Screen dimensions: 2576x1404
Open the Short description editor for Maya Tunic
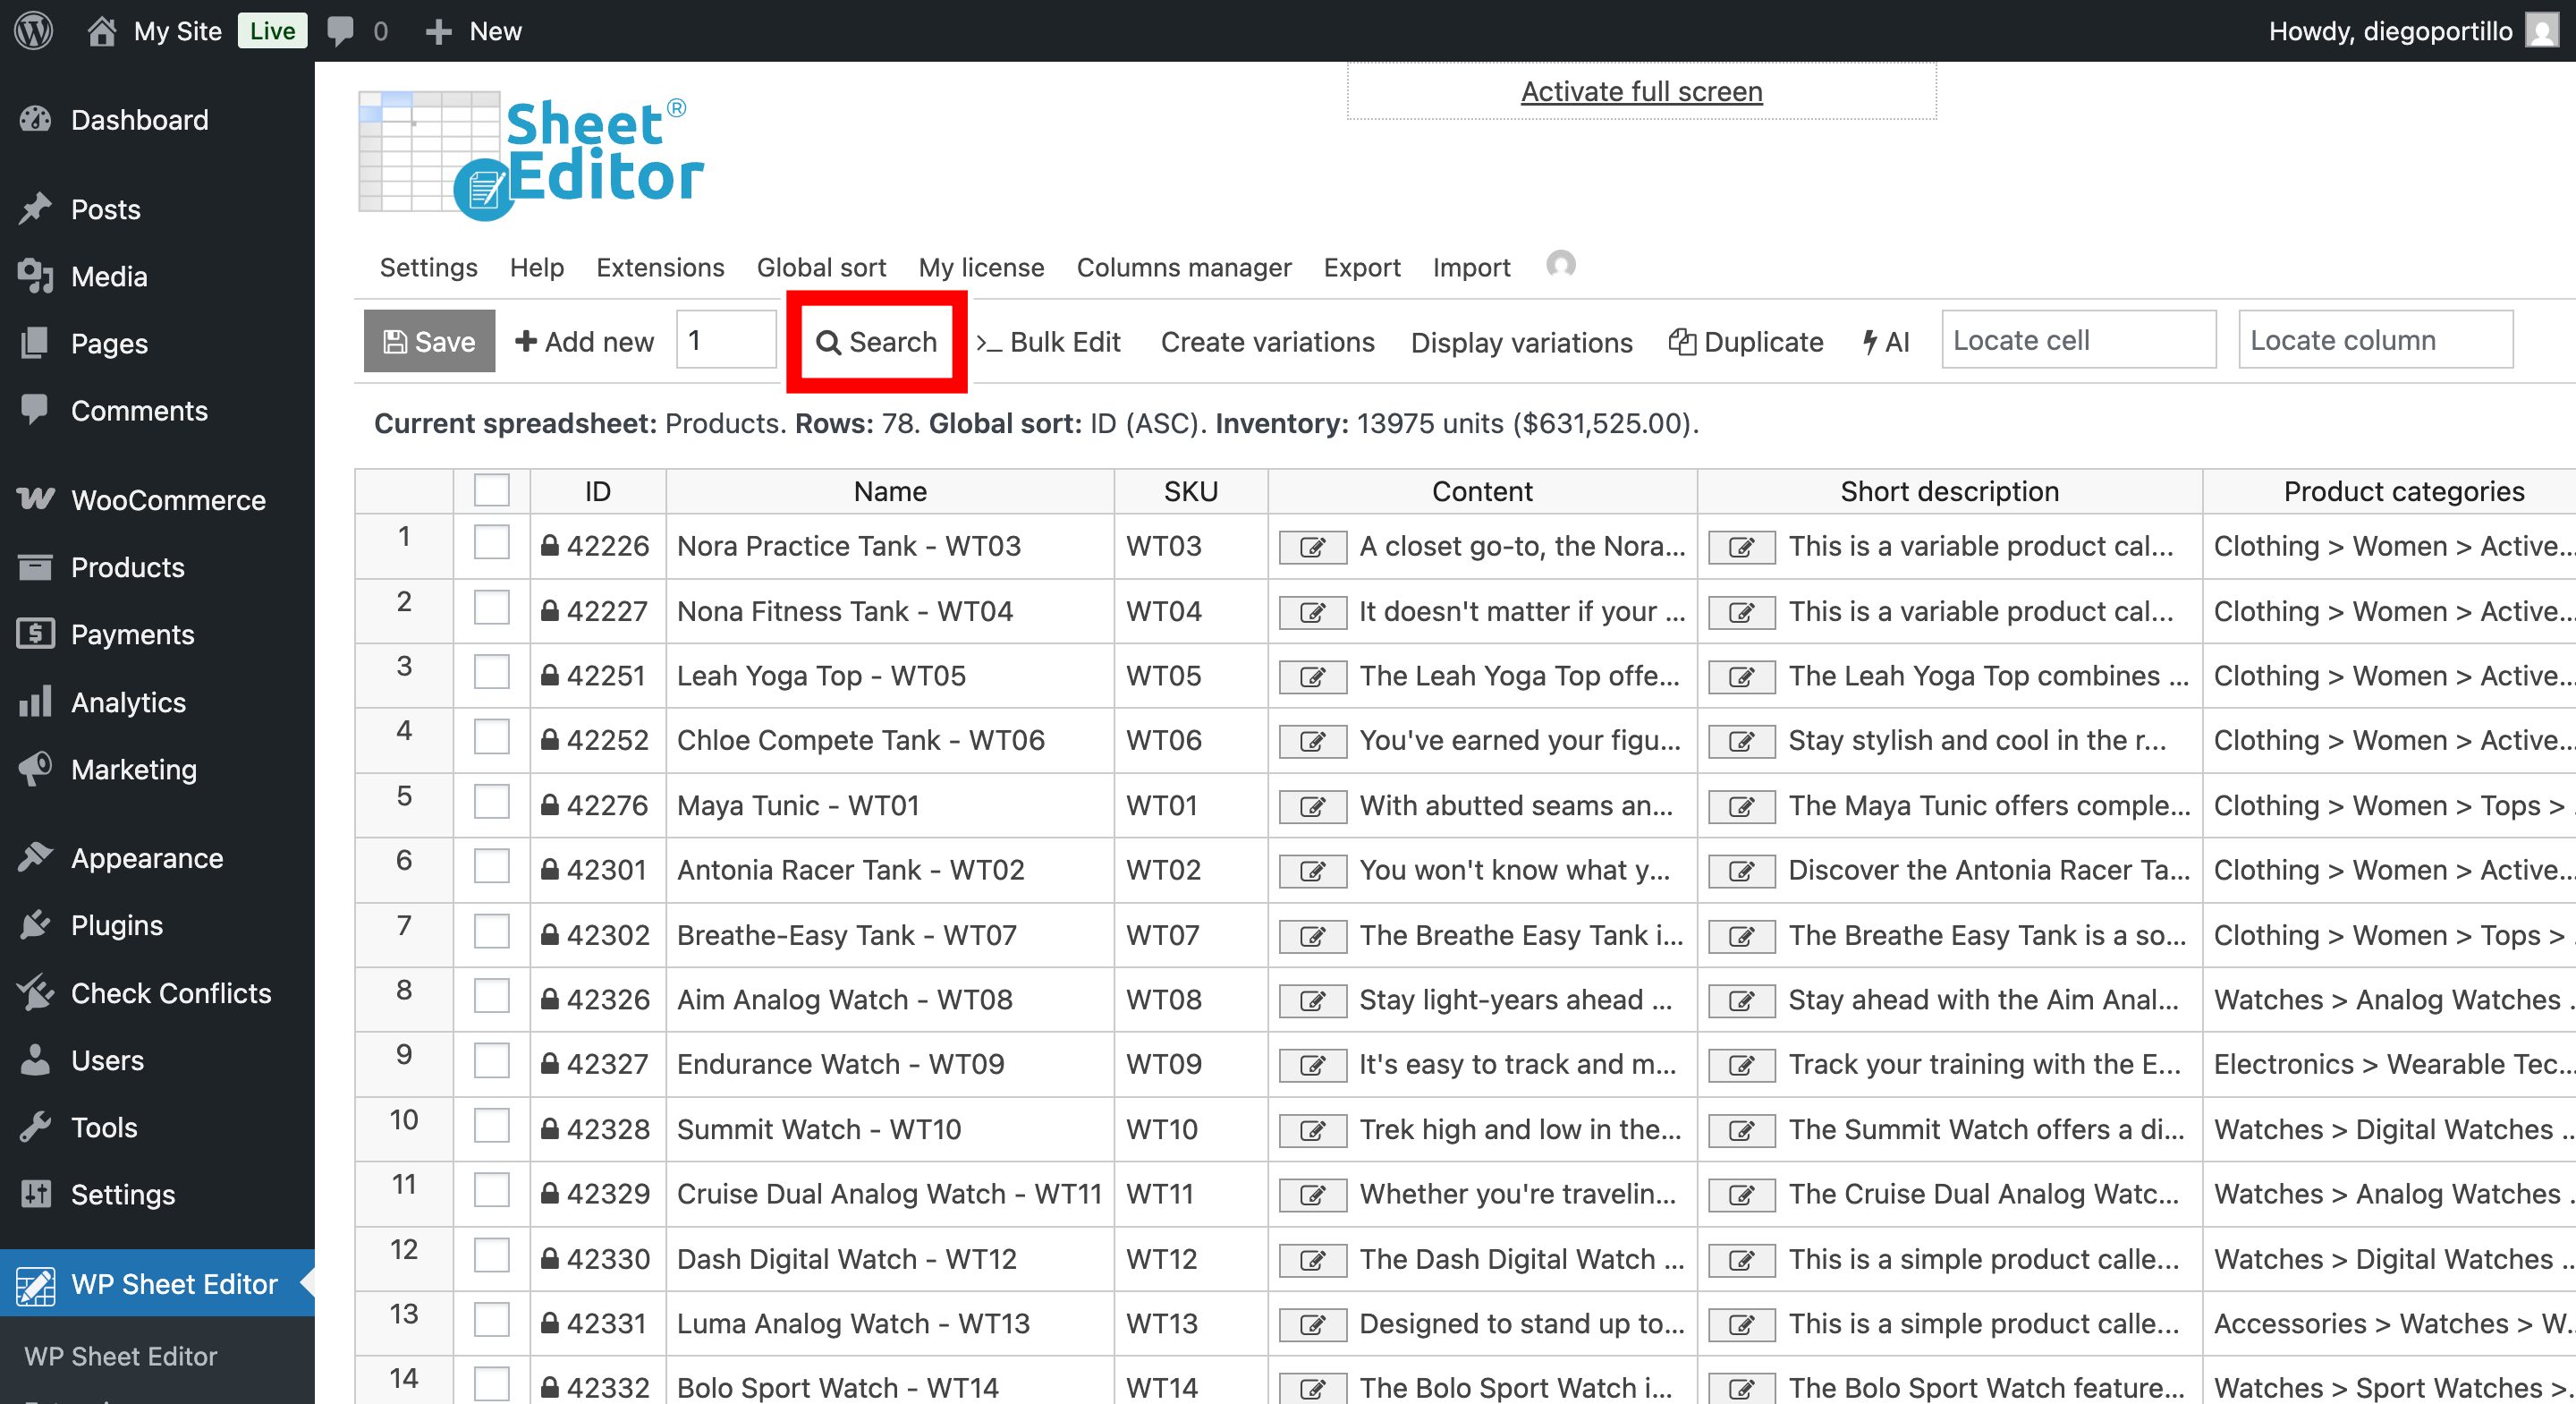coord(1741,805)
